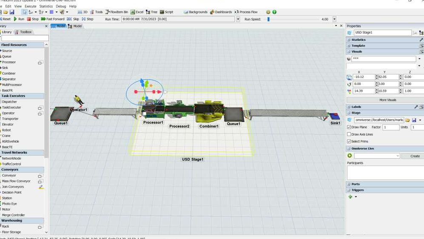Open the Process Flow toolbar menu

246,12
